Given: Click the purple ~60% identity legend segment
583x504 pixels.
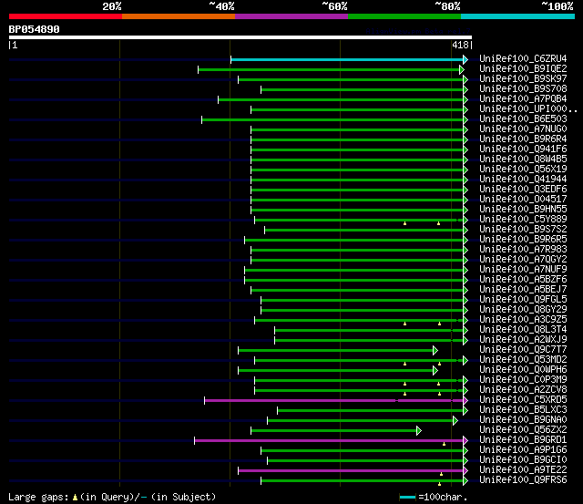Looking at the screenshot, I should pos(291,16).
